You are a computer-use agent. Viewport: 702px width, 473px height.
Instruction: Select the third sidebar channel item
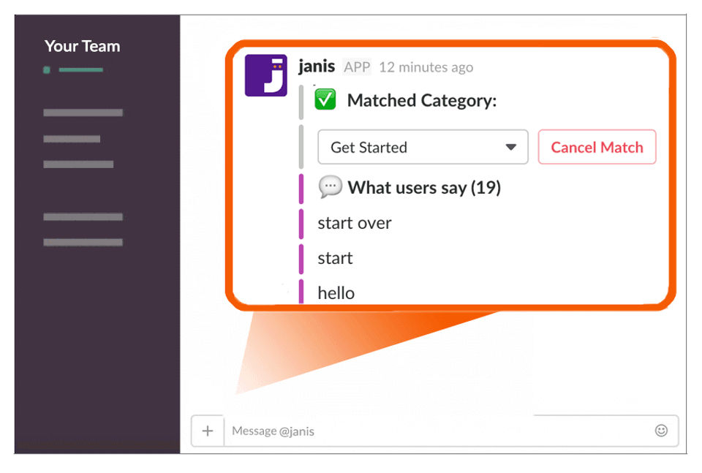(78, 164)
